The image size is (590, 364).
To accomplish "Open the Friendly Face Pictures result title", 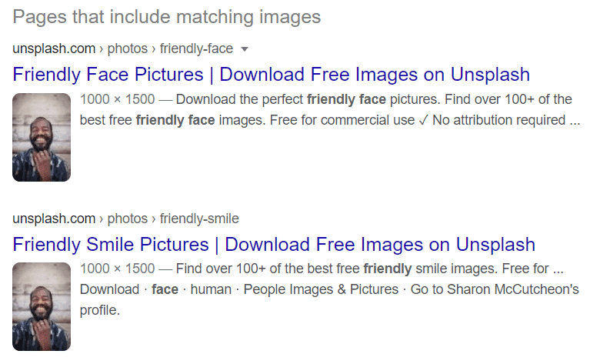I will coord(272,74).
